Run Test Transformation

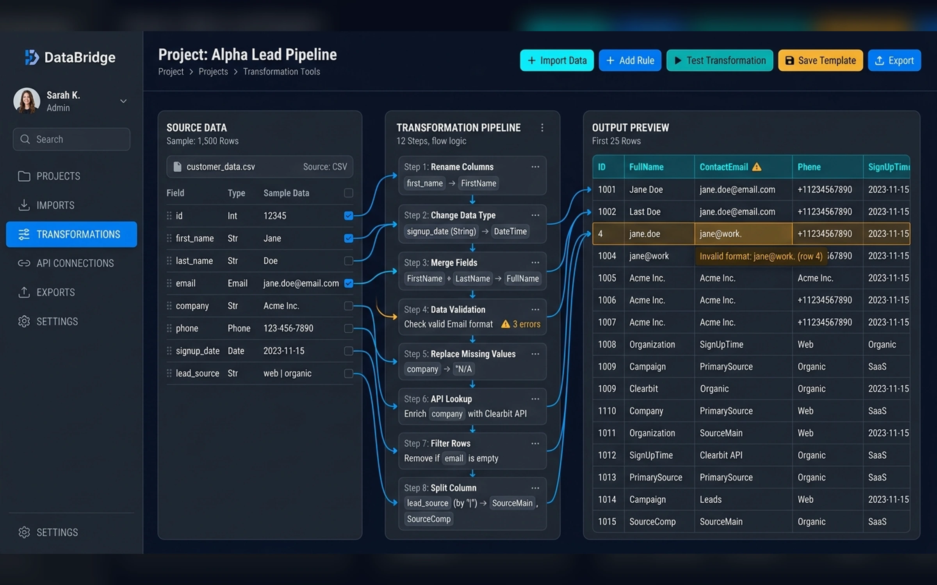pos(720,60)
